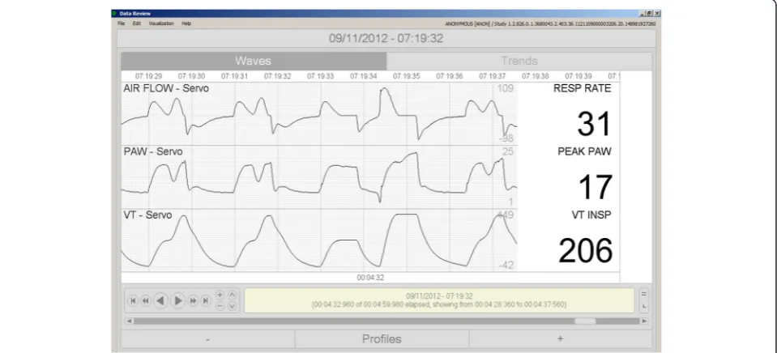Open the File menu
The width and height of the screenshot is (777, 353).
coord(122,23)
